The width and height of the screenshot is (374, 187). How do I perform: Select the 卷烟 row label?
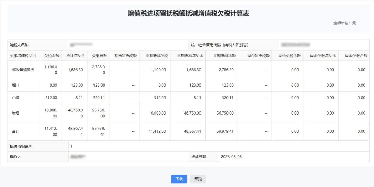(x=15, y=113)
